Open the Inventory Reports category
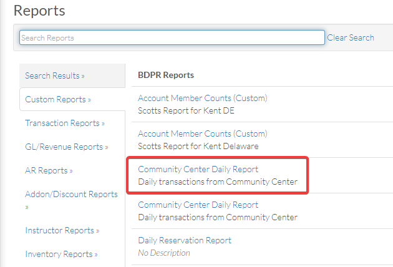The image size is (393, 267). click(x=61, y=254)
